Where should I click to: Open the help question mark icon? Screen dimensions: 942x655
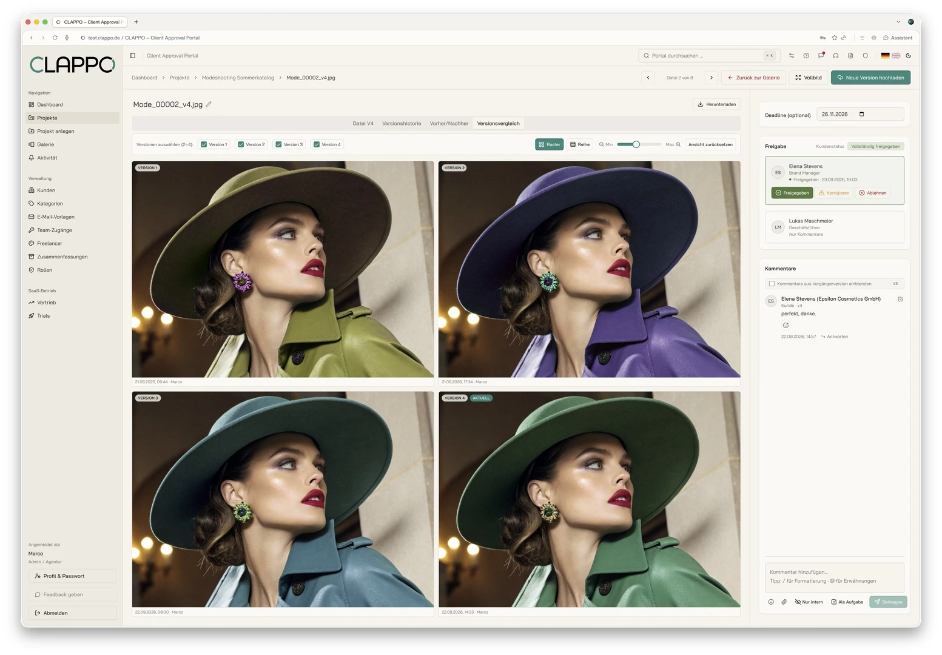pyautogui.click(x=806, y=56)
